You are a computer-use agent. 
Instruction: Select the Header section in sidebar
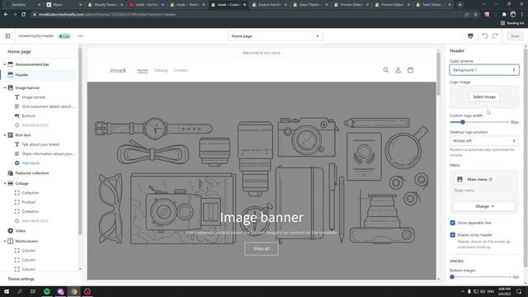point(38,75)
